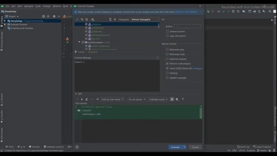The image size is (277, 156).
Task: Click expand all icon in commit toolbar
Action: tap(110, 19)
